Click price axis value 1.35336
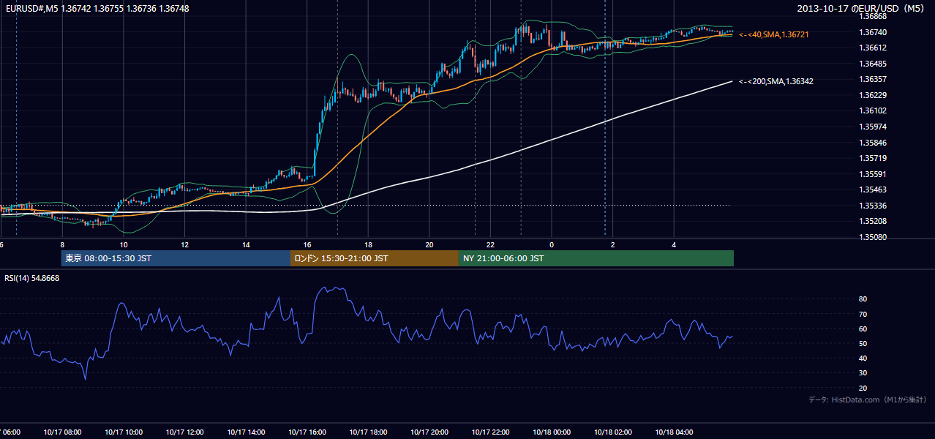935x439 pixels. (x=872, y=206)
